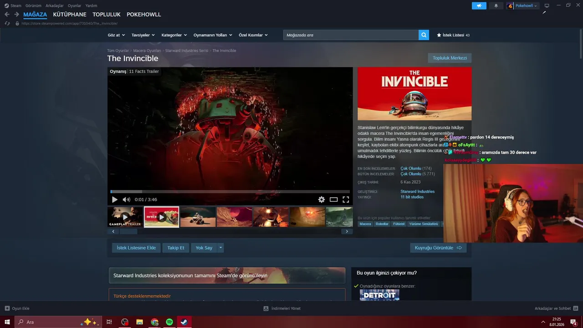583x328 pixels.
Task: Reload the store page
Action: click(7, 23)
